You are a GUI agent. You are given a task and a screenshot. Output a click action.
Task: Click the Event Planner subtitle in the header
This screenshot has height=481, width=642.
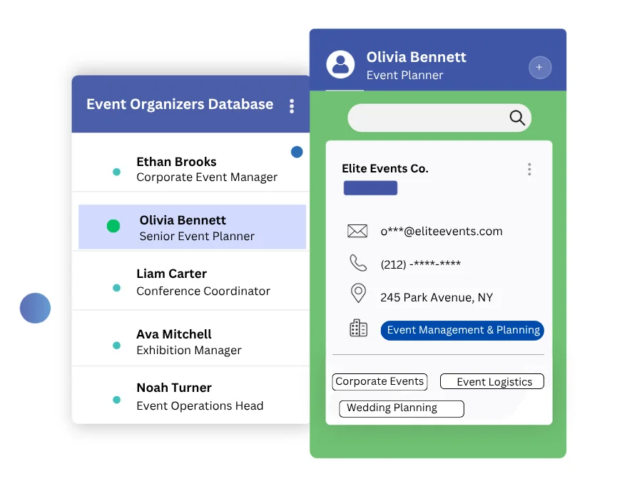404,76
